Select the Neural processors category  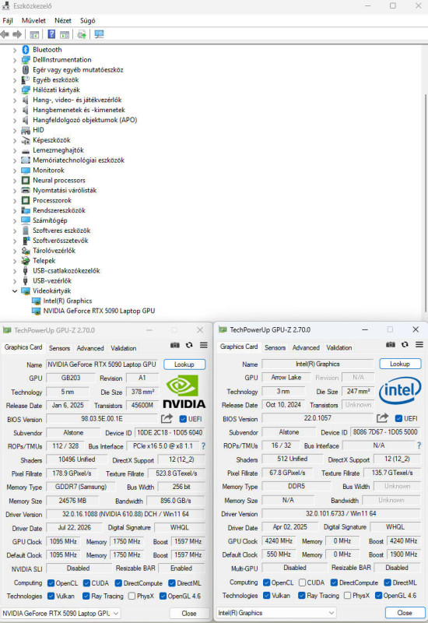tap(59, 181)
